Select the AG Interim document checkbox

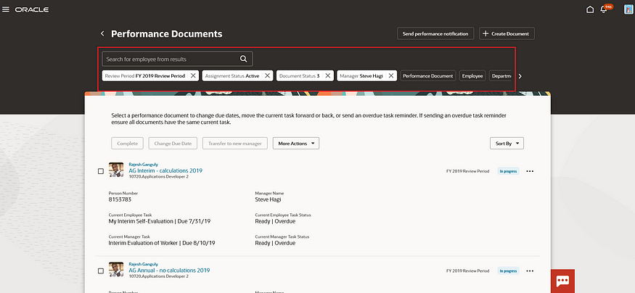click(x=101, y=171)
